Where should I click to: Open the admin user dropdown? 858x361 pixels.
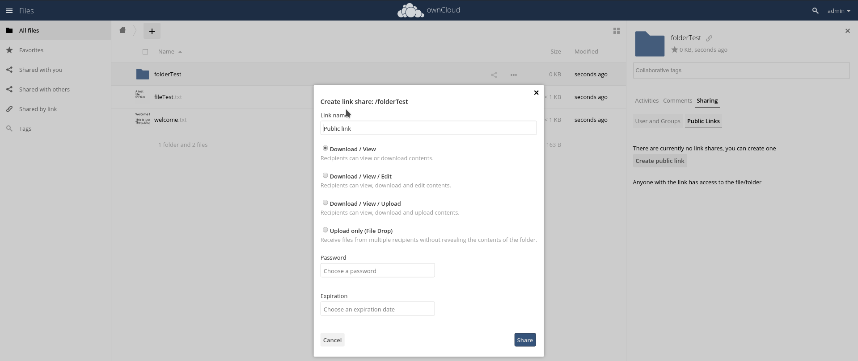coord(838,11)
